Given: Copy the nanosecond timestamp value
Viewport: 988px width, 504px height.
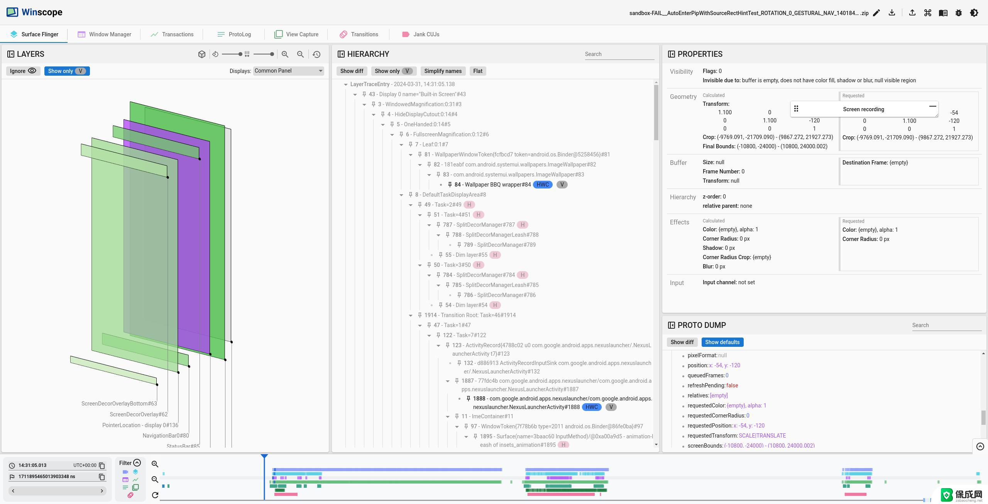Looking at the screenshot, I should tap(102, 477).
